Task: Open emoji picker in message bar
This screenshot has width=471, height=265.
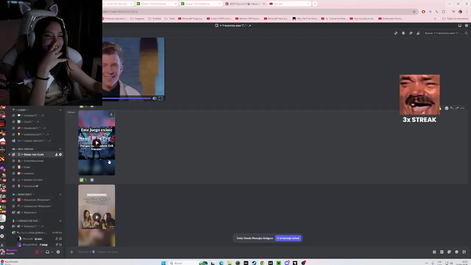Action: tap(457, 252)
